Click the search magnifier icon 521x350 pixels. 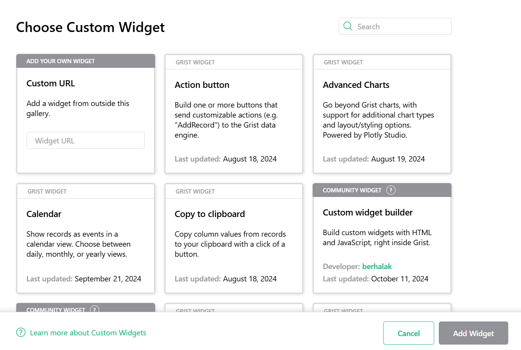(x=348, y=26)
